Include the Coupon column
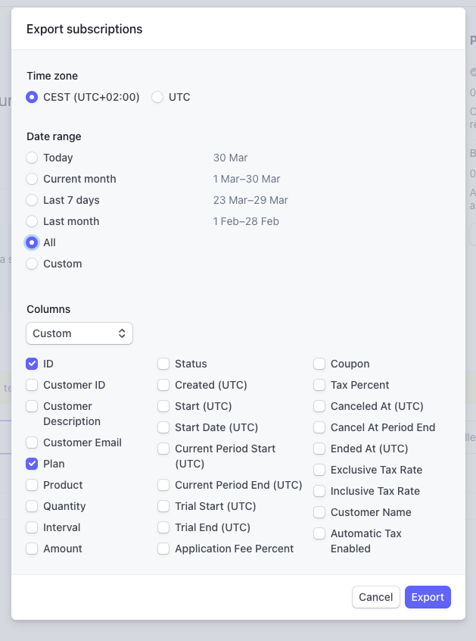The image size is (476, 641). [319, 364]
